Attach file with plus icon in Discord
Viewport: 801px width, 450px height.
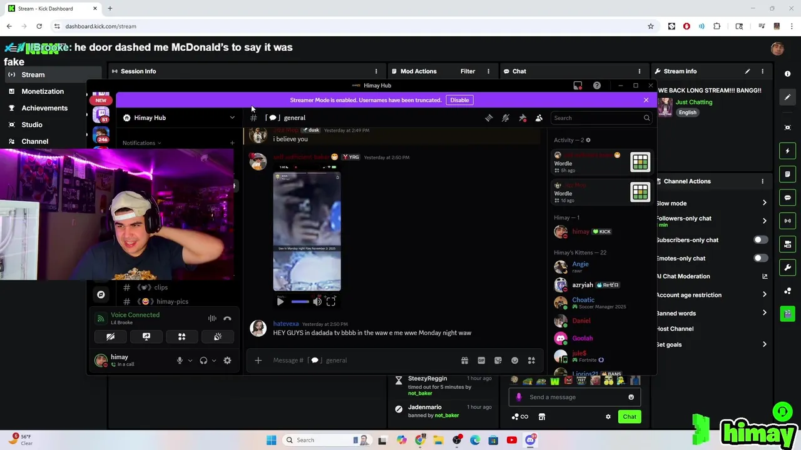coord(258,360)
